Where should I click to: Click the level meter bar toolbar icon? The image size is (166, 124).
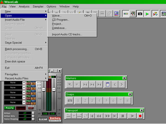(126, 14)
